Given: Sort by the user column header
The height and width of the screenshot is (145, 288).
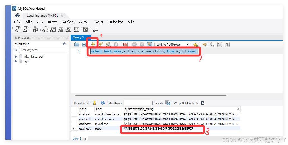Looking at the screenshot, I should [108, 109].
